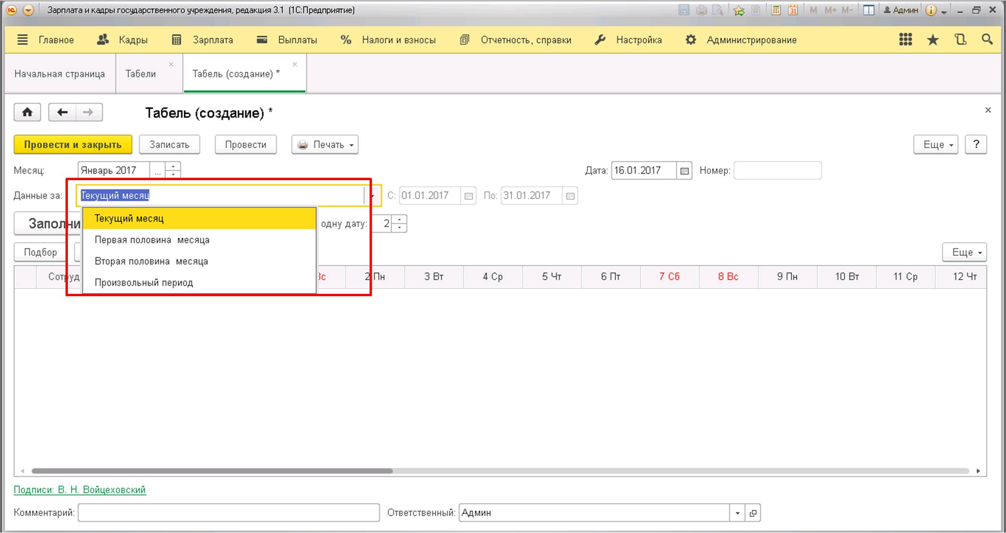Image resolution: width=1006 pixels, height=533 pixels.
Task: Click the search magnifier icon
Action: click(x=987, y=40)
